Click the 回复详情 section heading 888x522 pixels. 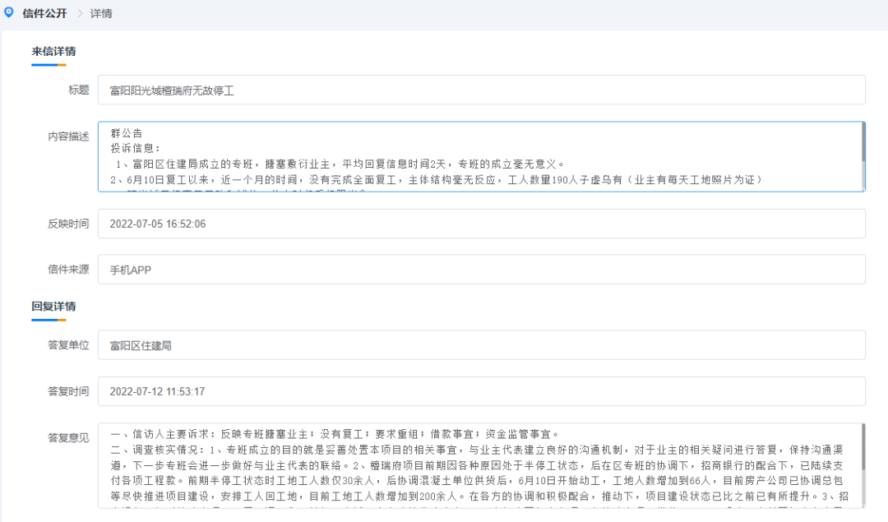point(54,307)
